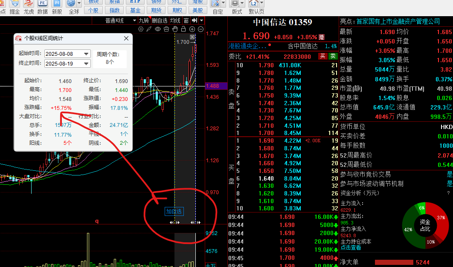Click 点击查看 main holding cost link

(351, 247)
